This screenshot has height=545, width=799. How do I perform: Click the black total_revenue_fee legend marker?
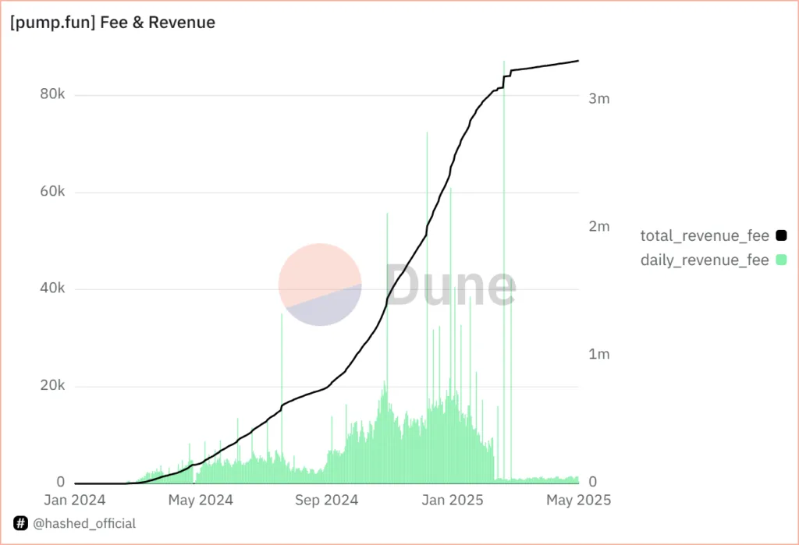pos(782,235)
